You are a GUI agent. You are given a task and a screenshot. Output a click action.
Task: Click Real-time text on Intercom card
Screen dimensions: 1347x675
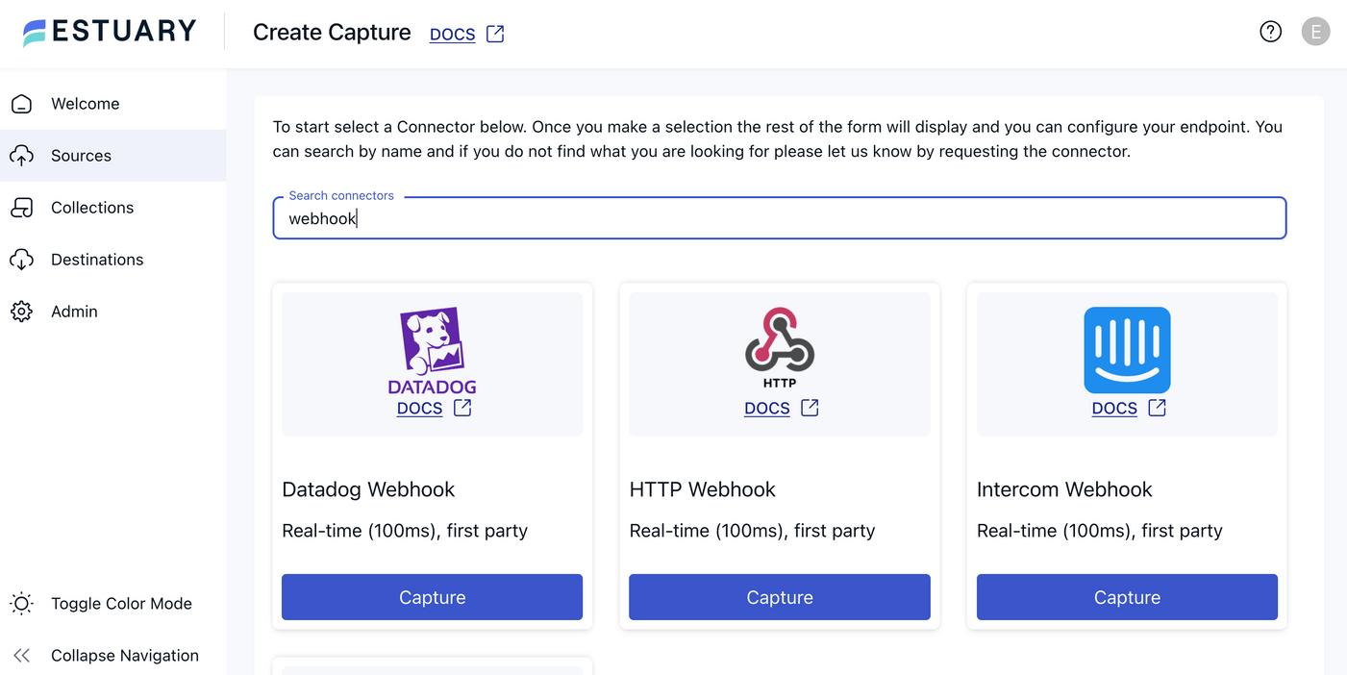(x=1100, y=531)
